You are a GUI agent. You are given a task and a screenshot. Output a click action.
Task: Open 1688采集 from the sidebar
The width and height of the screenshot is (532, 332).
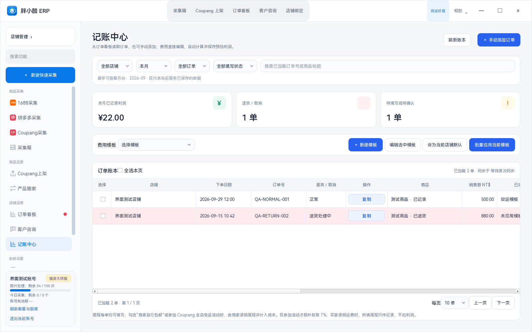[39, 103]
